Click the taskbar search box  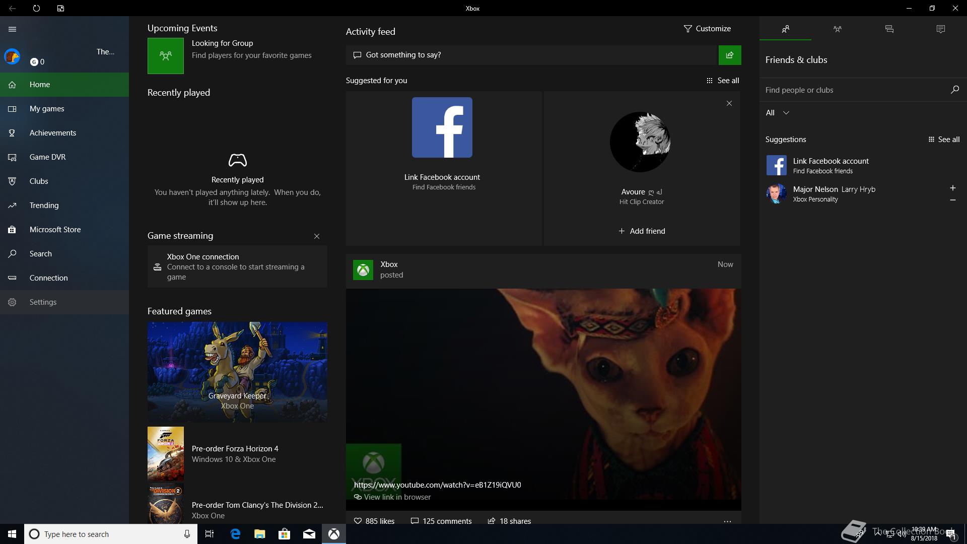click(x=110, y=534)
